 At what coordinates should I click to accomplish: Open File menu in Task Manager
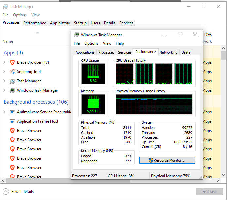[5, 15]
